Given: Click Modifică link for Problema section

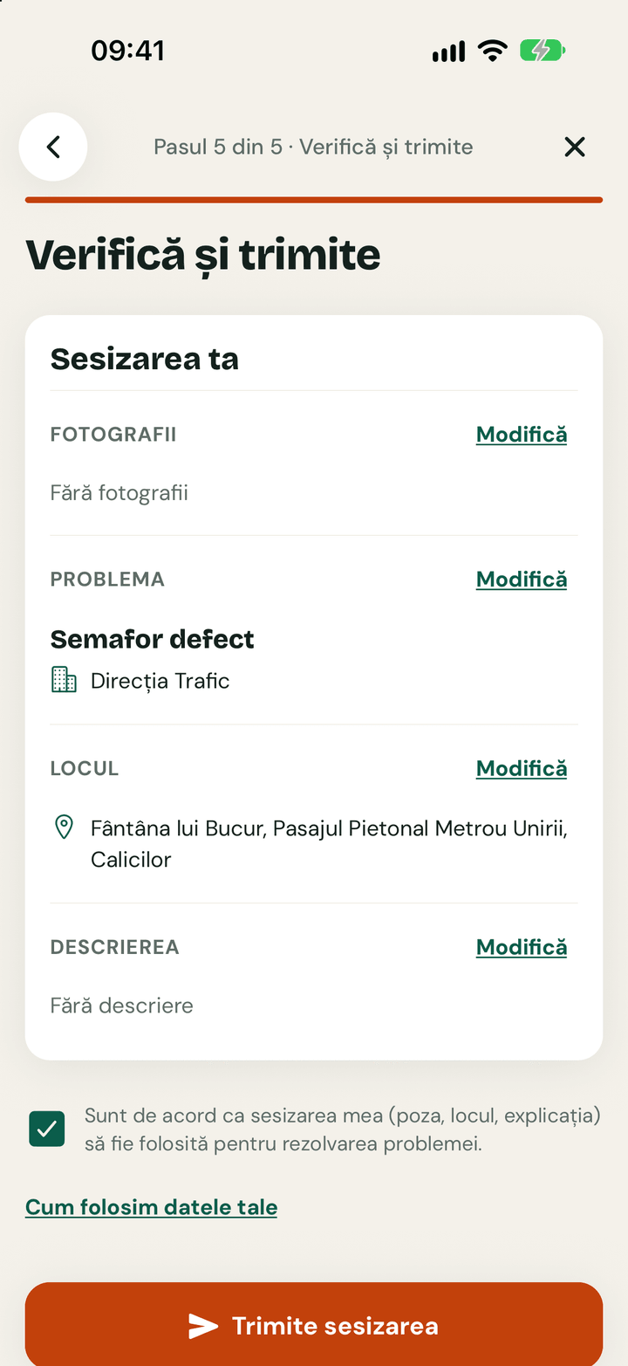Looking at the screenshot, I should click(x=522, y=580).
